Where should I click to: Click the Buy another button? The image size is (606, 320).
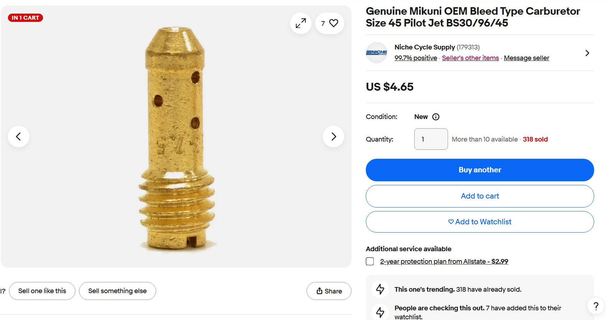coord(480,170)
